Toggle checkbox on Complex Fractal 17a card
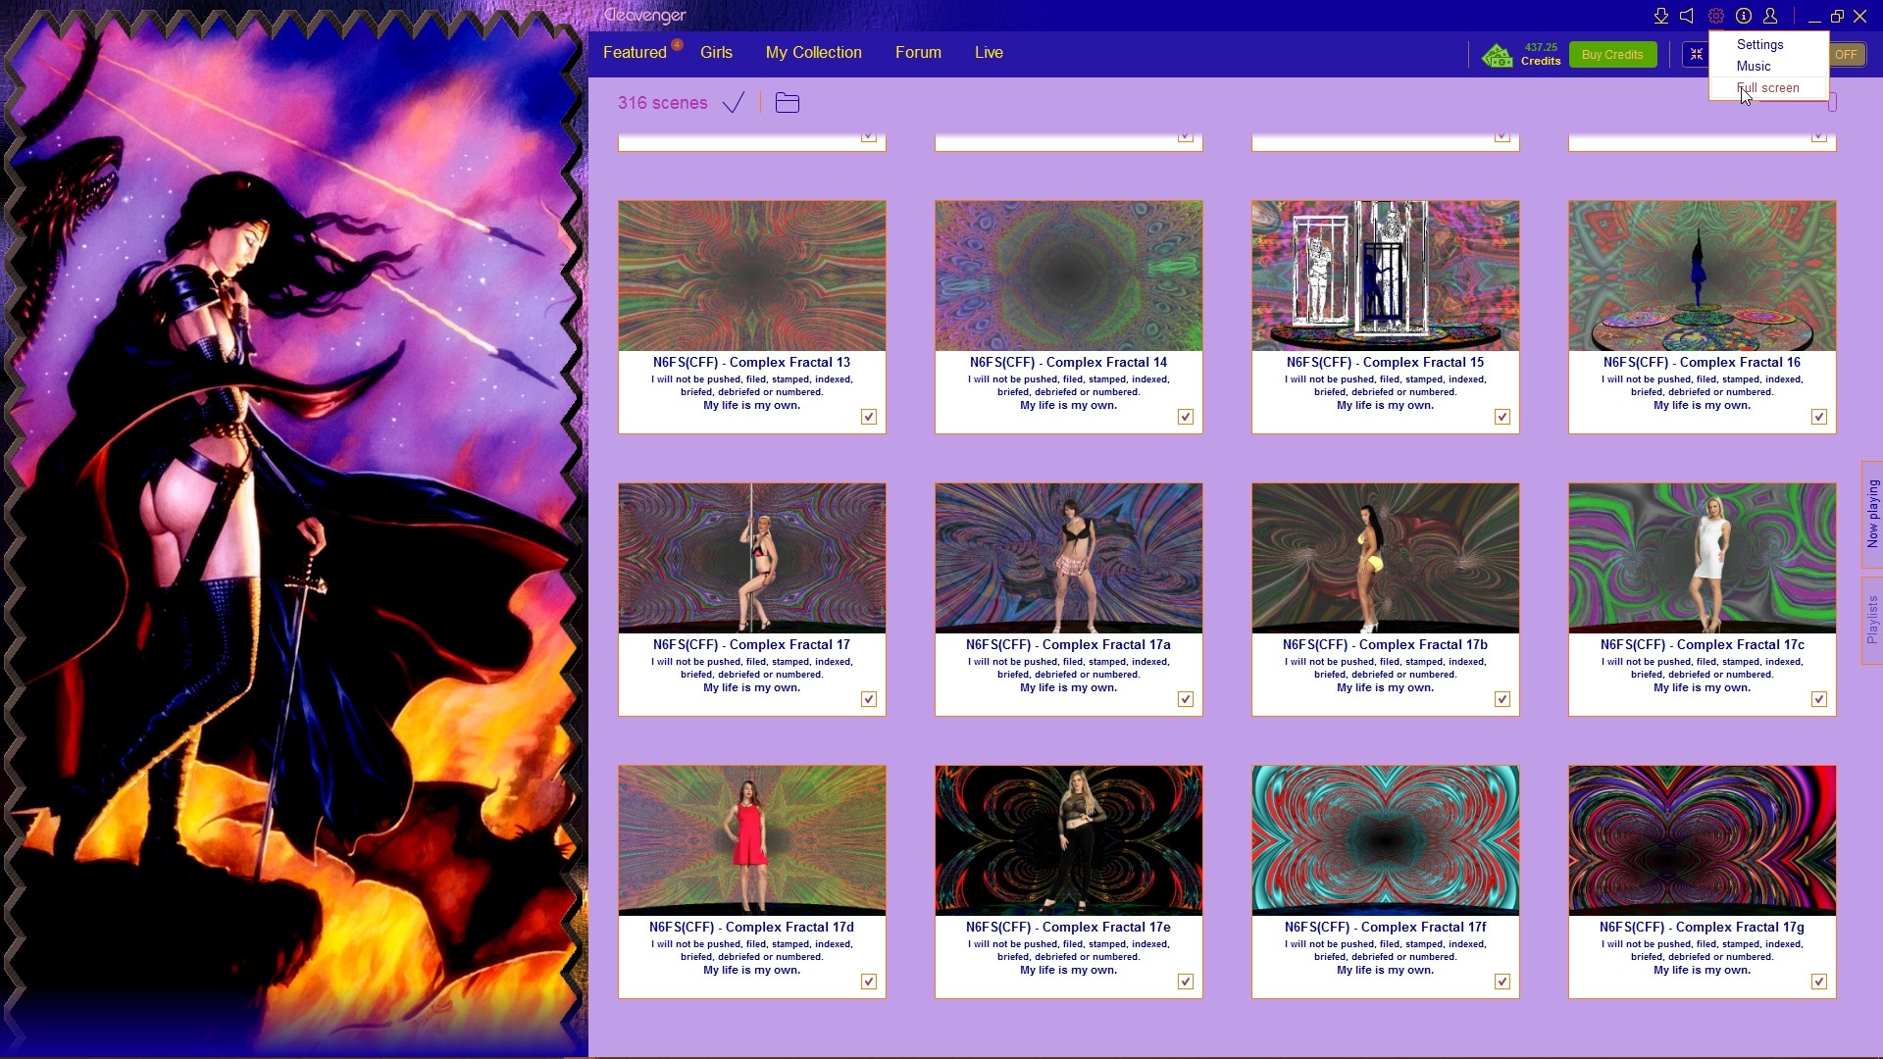The height and width of the screenshot is (1059, 1883). point(1186,699)
